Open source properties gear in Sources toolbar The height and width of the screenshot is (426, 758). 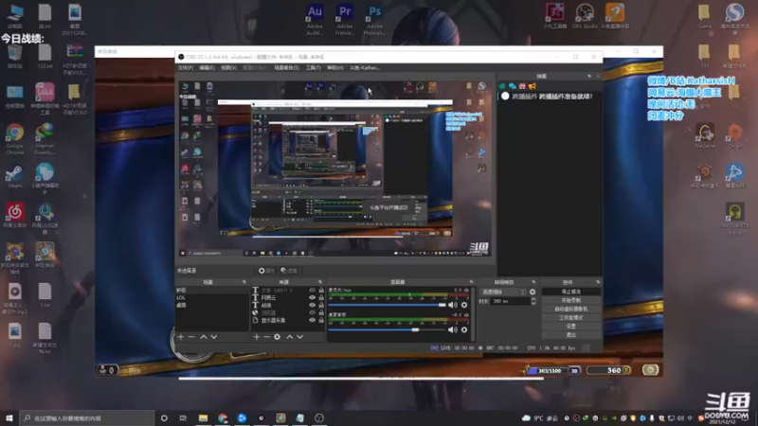tap(277, 337)
